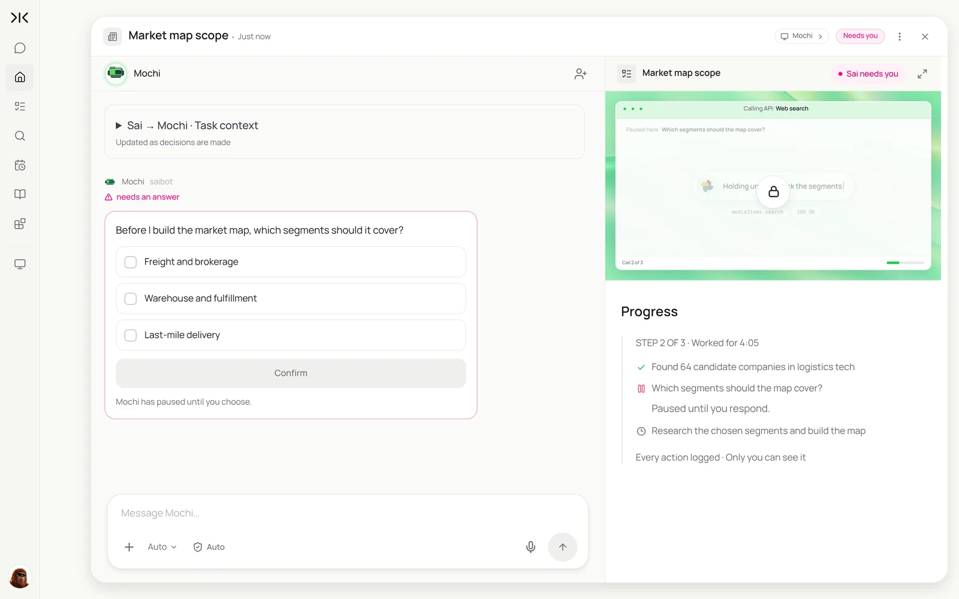The image size is (959, 599).
Task: Click 'Research the chosen segments and build the map'
Action: pyautogui.click(x=758, y=431)
